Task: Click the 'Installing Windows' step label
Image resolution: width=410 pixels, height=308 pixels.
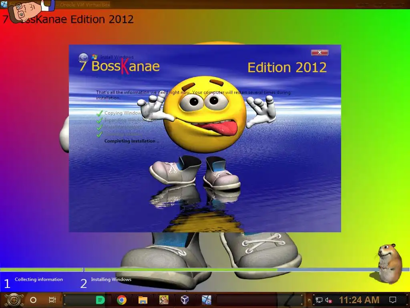Action: (x=111, y=280)
